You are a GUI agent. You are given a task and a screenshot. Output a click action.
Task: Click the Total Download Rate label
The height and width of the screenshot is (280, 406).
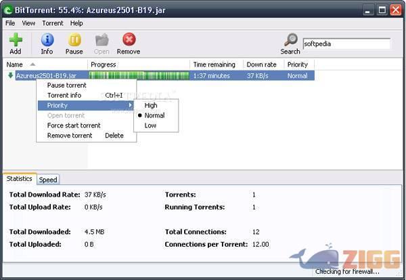pos(45,195)
